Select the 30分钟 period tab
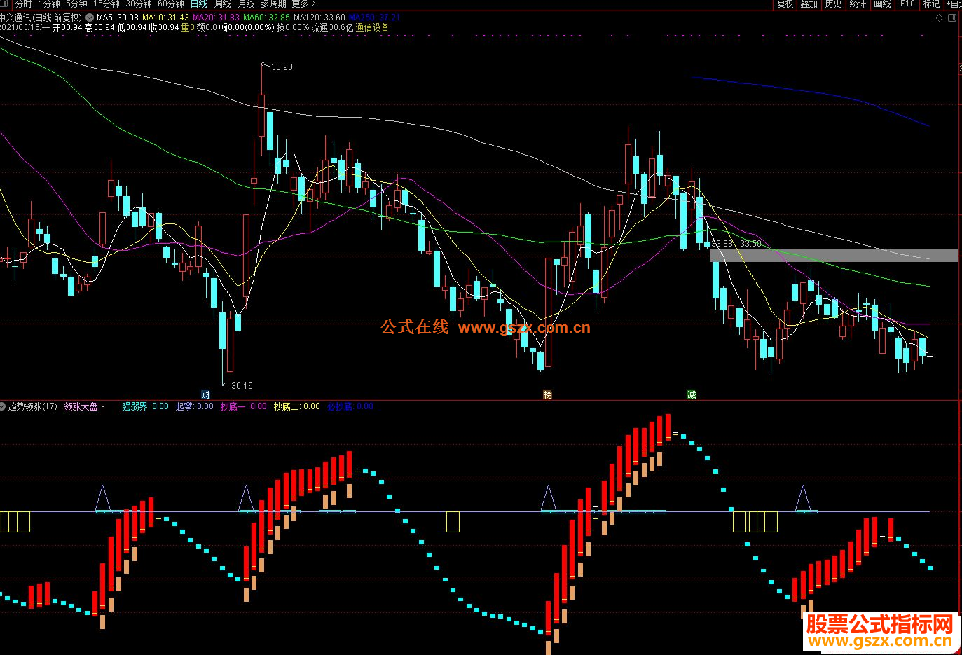 coord(139,4)
